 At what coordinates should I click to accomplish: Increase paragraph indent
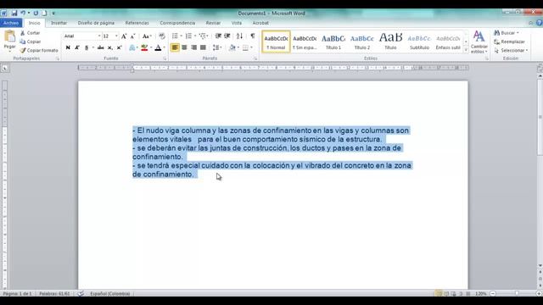[227, 36]
